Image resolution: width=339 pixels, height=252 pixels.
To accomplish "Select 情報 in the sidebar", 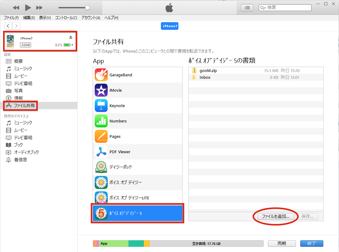I will point(18,98).
